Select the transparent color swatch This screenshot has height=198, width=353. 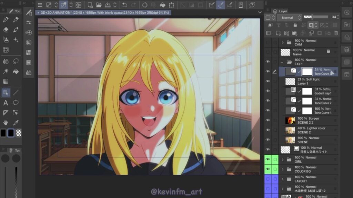[19, 133]
